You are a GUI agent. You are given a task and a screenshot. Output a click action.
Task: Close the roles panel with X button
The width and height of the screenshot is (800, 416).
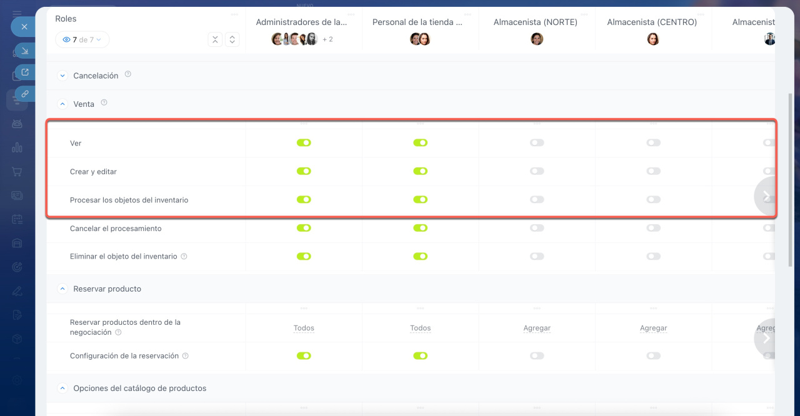pos(24,27)
